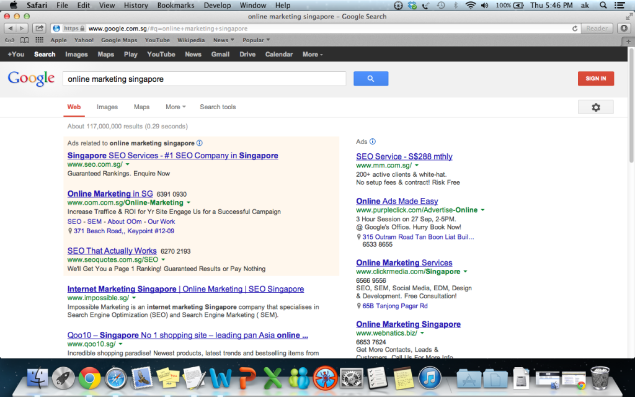Open Top Sites grid icon
This screenshot has width=635, height=397.
[39, 40]
